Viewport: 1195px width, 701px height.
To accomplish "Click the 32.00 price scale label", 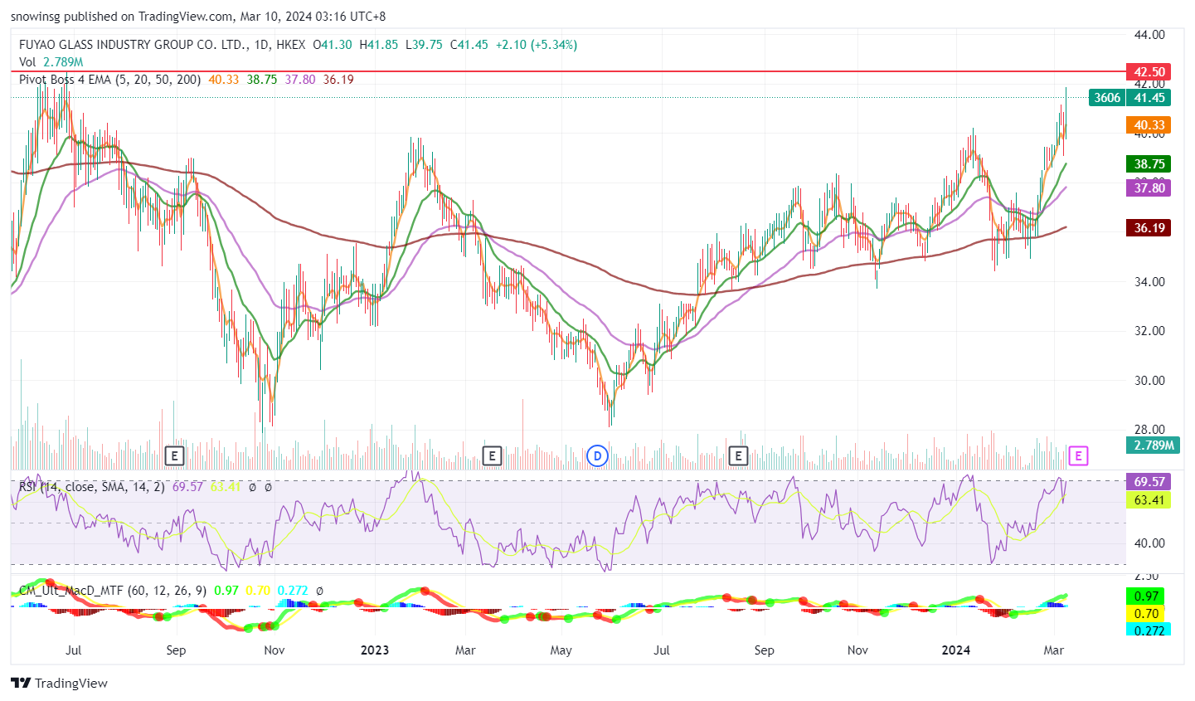I will (1149, 331).
